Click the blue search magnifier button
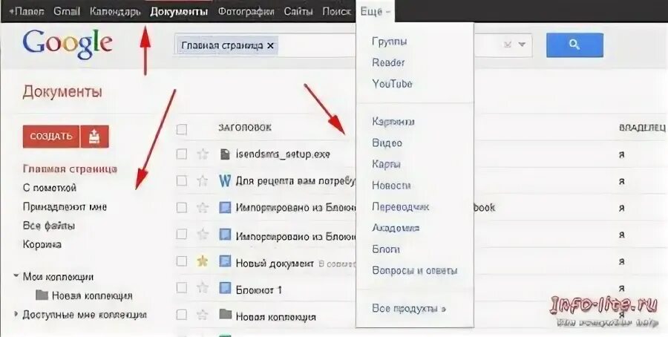The image size is (668, 337). pyautogui.click(x=574, y=45)
